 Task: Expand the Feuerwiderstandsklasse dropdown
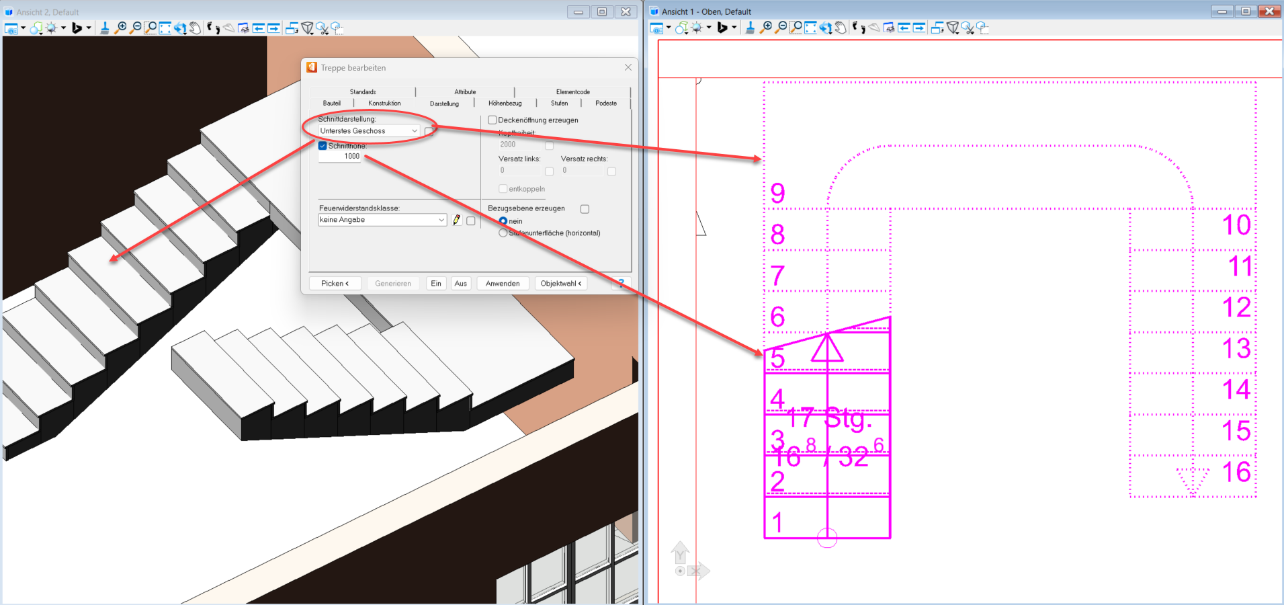click(x=441, y=220)
